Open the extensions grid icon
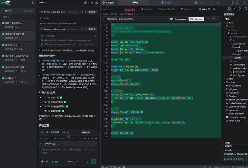The height and width of the screenshot is (168, 248). [245, 8]
